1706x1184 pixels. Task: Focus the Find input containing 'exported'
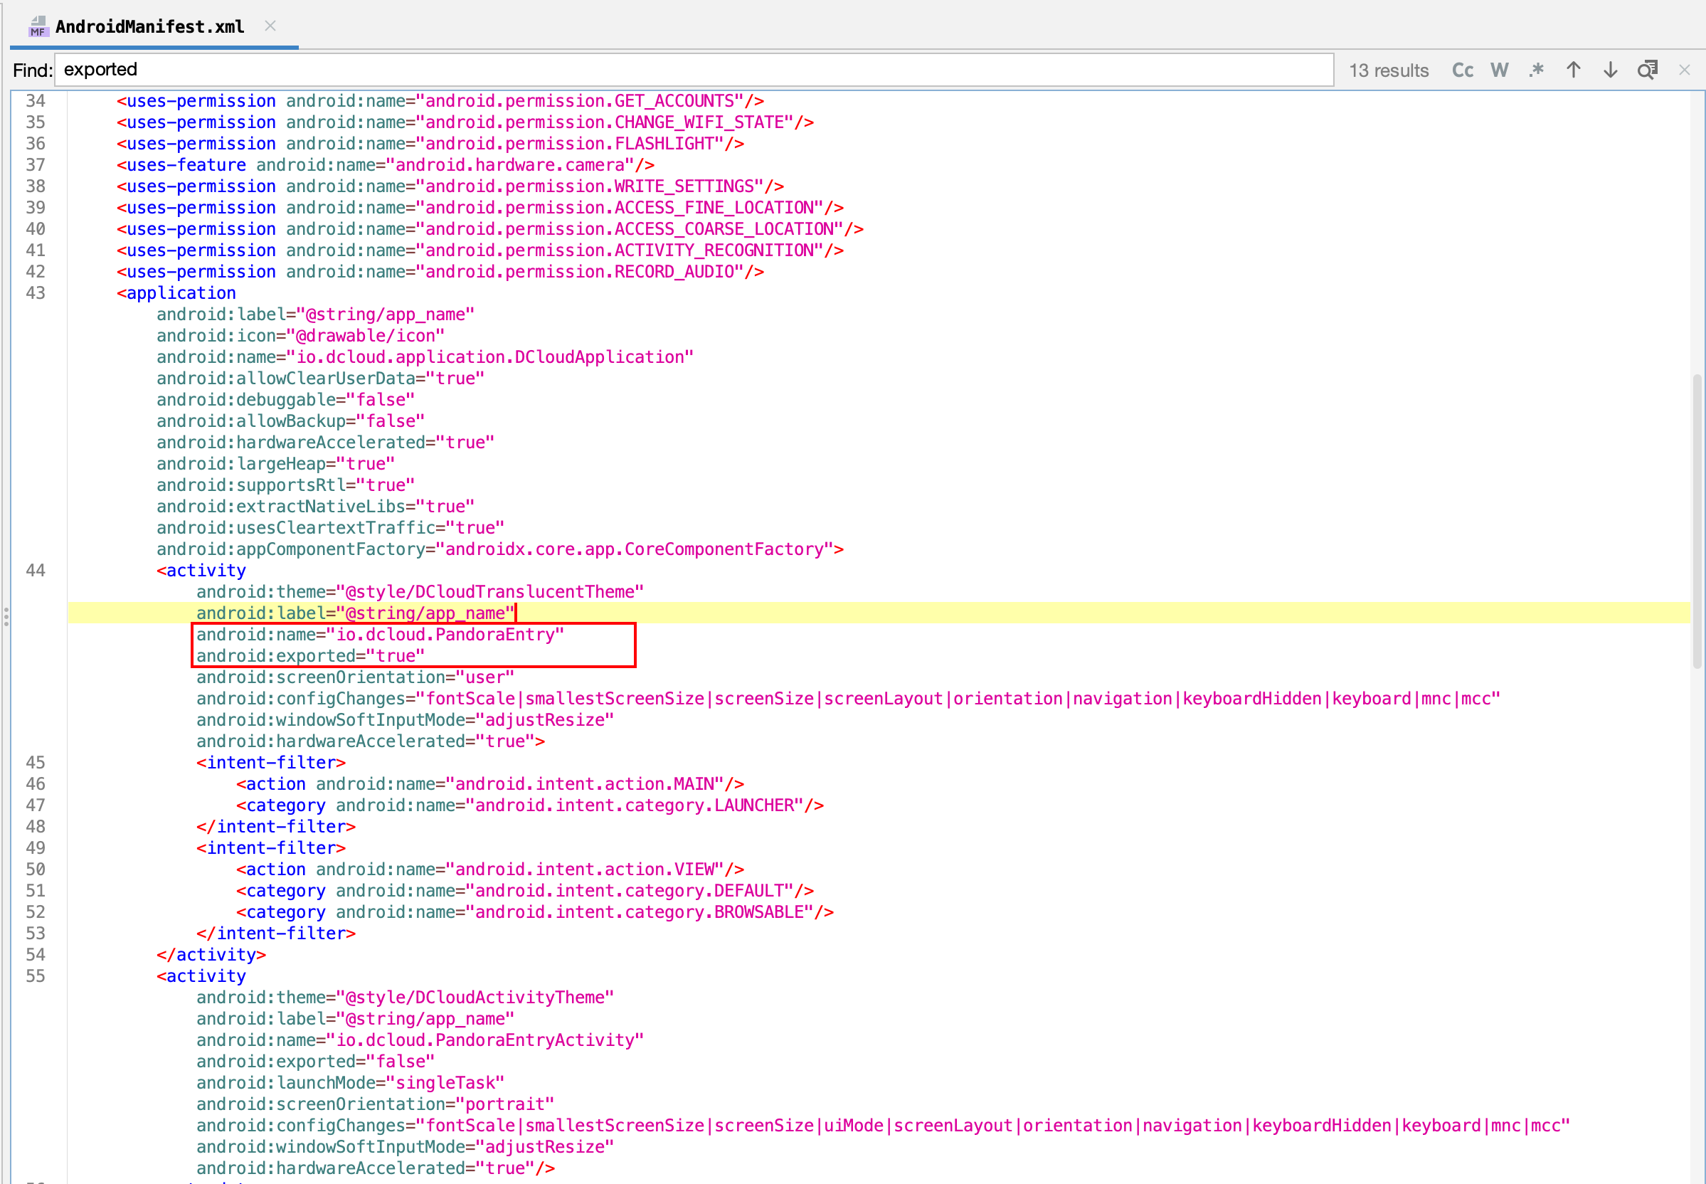coord(694,70)
